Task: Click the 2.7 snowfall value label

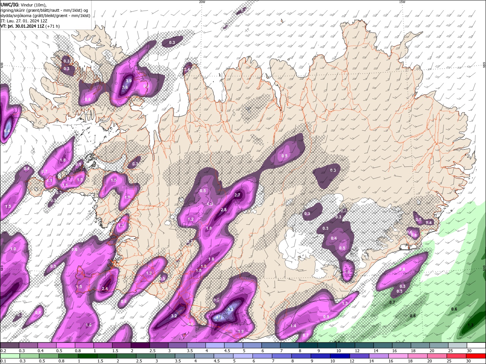Action: (x=238, y=195)
